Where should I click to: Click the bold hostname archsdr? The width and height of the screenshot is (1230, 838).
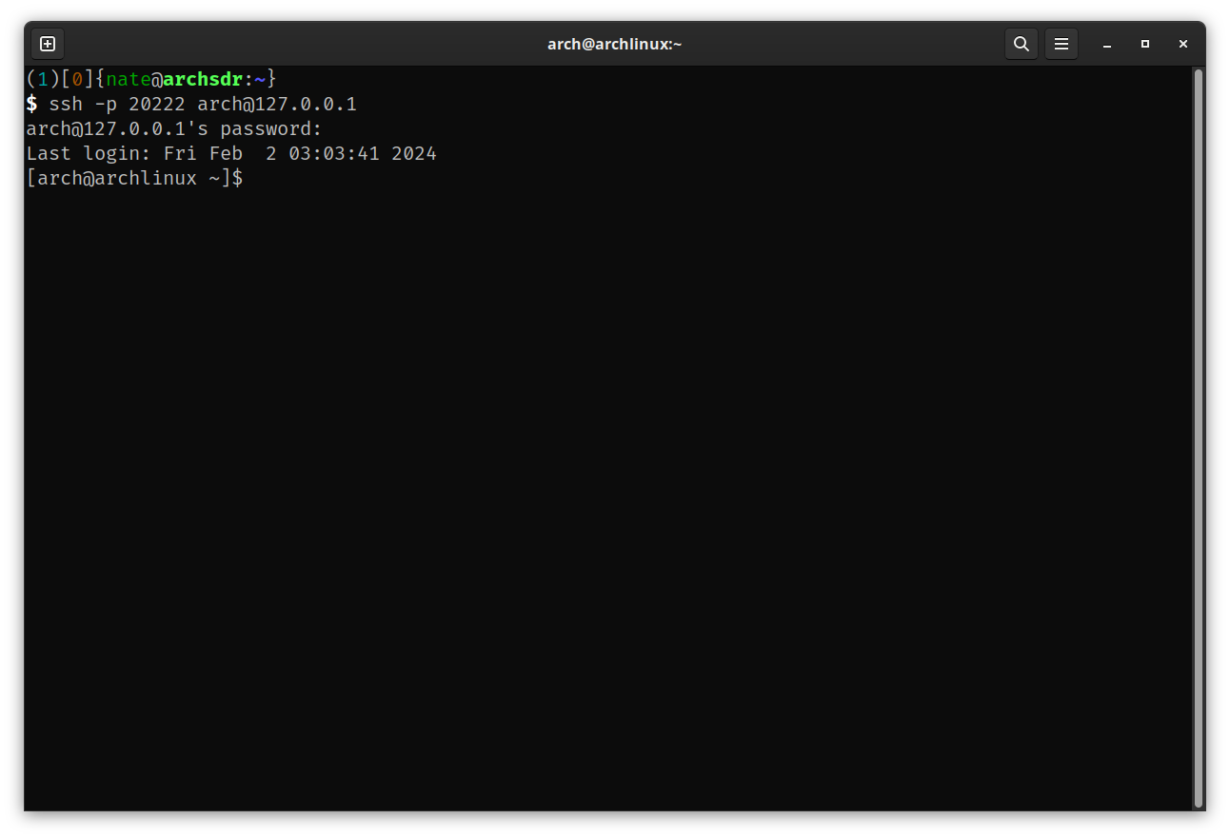click(202, 79)
